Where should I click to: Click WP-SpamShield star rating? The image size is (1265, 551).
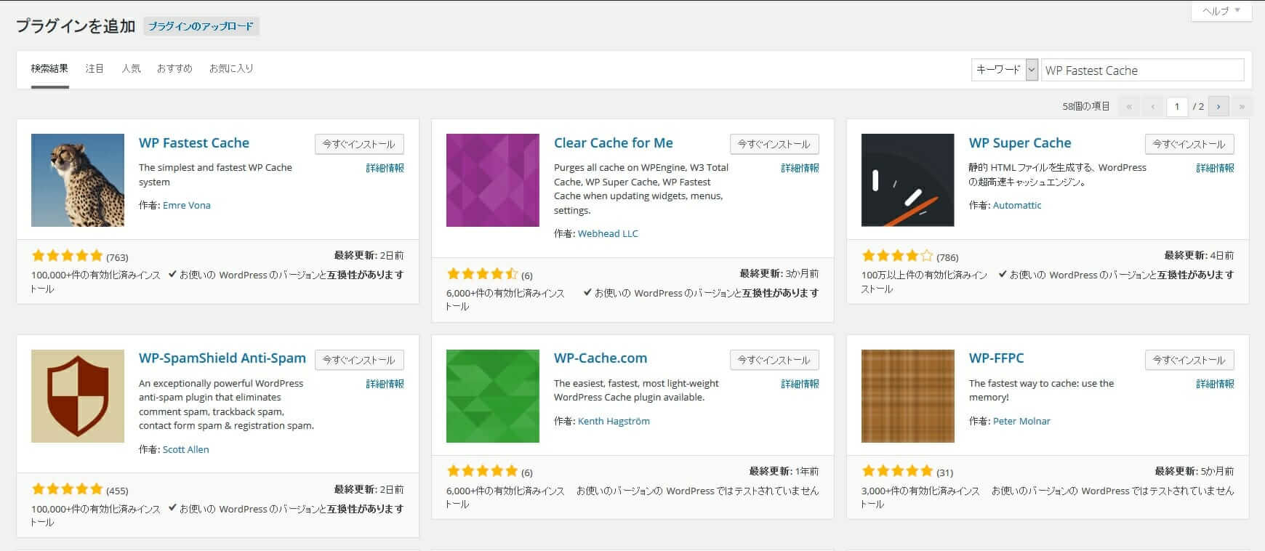tap(68, 489)
